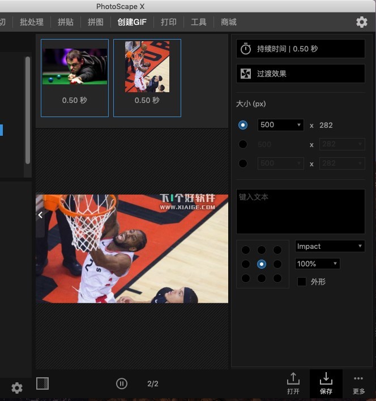Screen dimensions: 376x401
Task: Switch to the 批处理 tab
Action: (x=31, y=22)
